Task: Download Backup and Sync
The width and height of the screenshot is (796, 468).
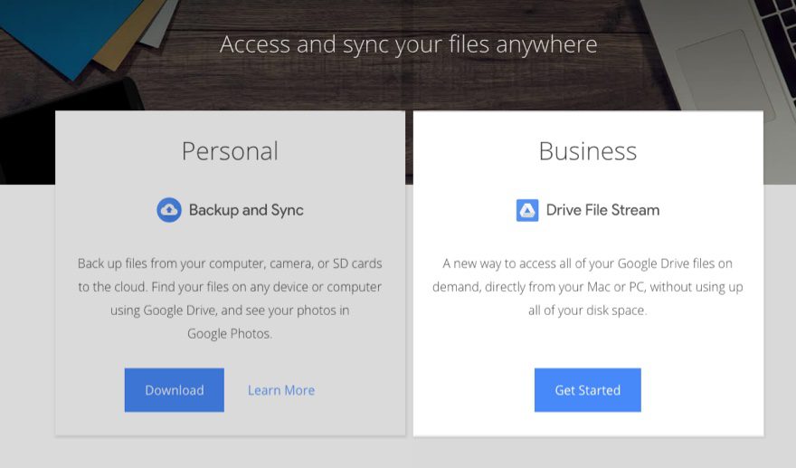Action: [x=174, y=390]
